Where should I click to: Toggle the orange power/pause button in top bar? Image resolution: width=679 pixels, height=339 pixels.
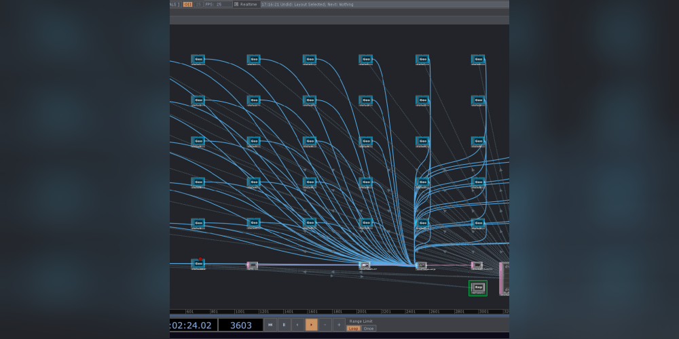187,4
